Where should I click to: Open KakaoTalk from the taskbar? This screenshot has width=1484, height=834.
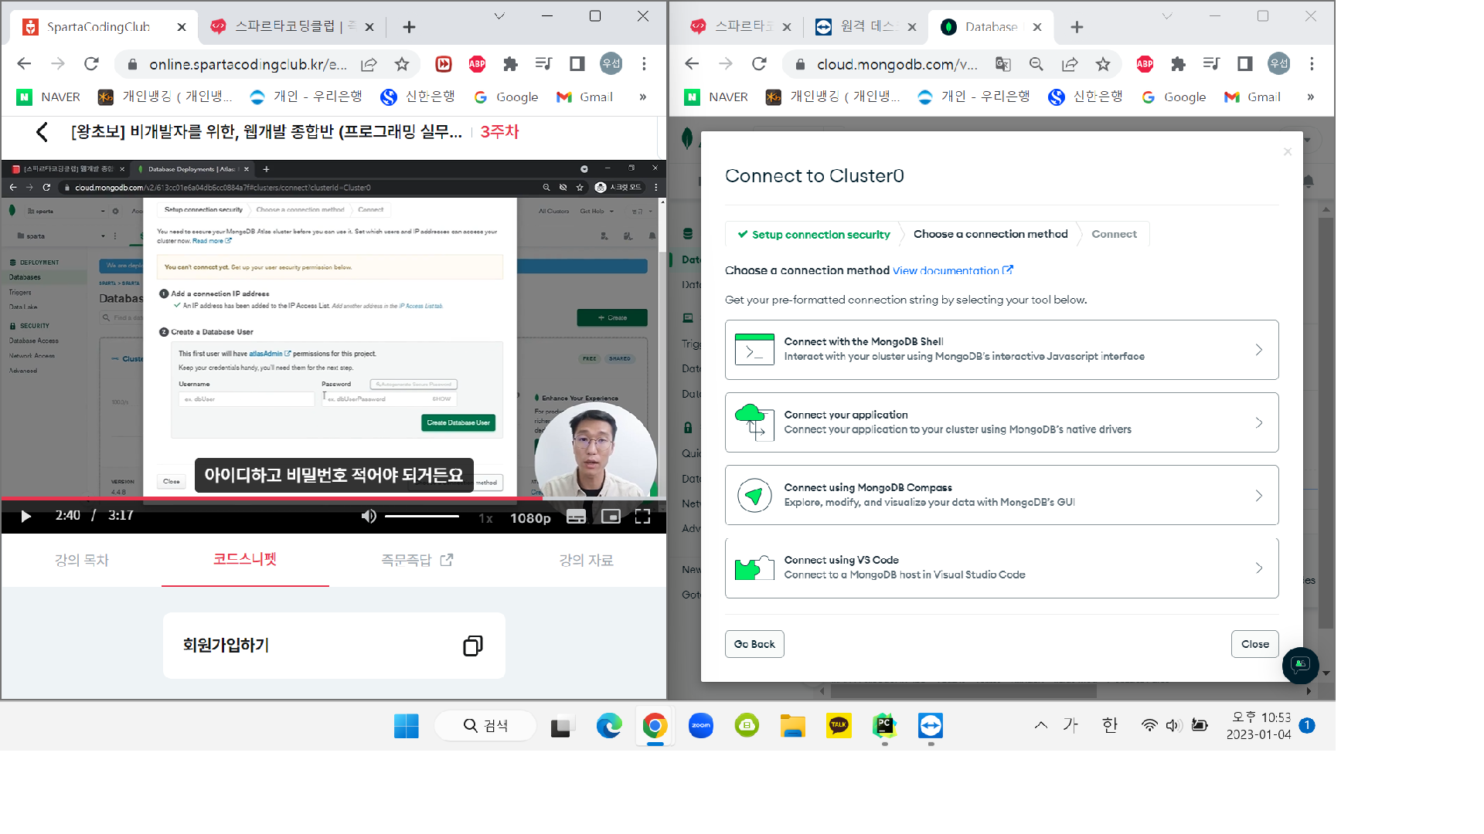pos(839,726)
